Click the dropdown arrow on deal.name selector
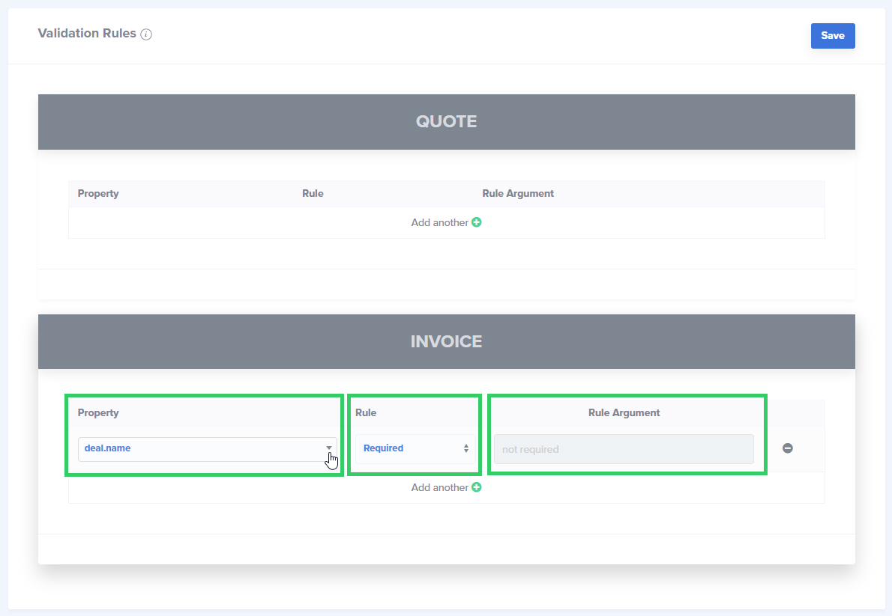This screenshot has height=616, width=892. (329, 448)
